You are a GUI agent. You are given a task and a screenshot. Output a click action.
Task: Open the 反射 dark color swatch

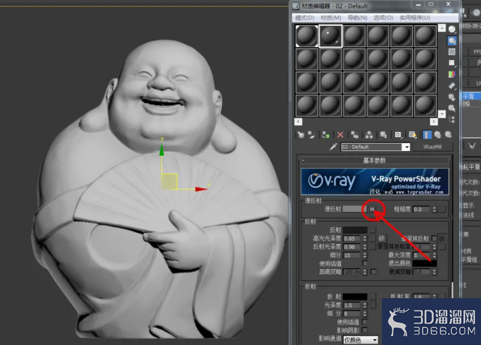[x=355, y=230]
